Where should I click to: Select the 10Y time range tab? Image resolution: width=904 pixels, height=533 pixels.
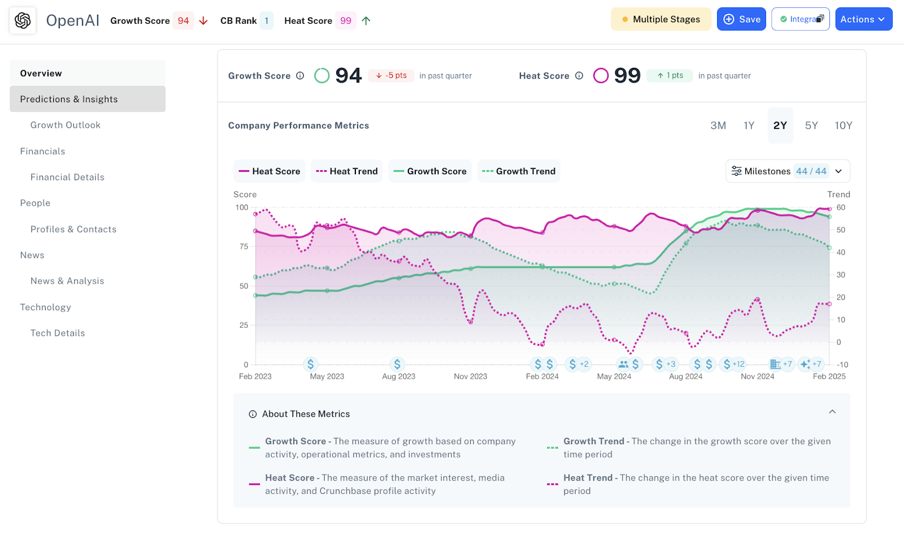(844, 125)
